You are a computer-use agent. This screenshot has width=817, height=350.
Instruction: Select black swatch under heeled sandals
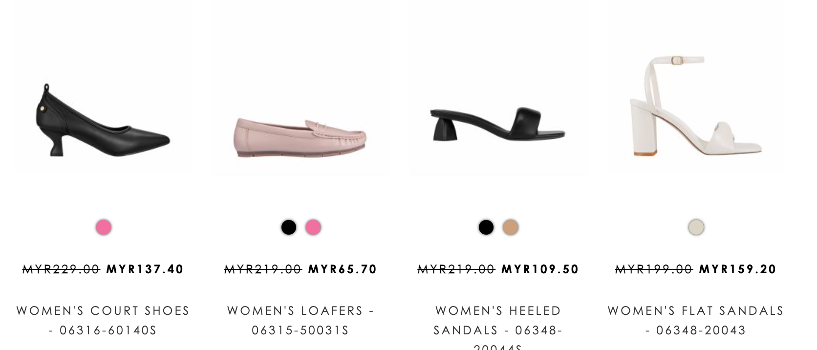pyautogui.click(x=486, y=227)
